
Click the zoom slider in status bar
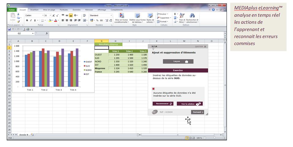coord(215,138)
